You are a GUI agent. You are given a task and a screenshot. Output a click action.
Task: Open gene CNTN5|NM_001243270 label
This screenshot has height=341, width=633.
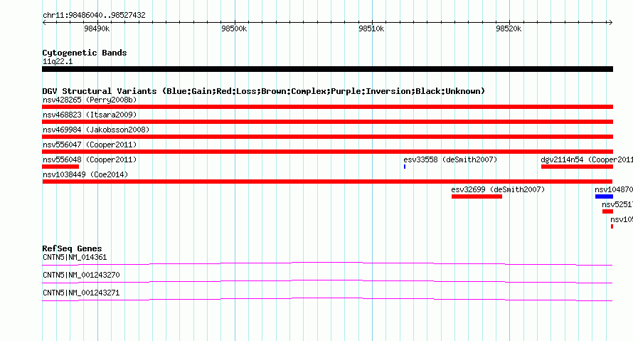click(81, 275)
